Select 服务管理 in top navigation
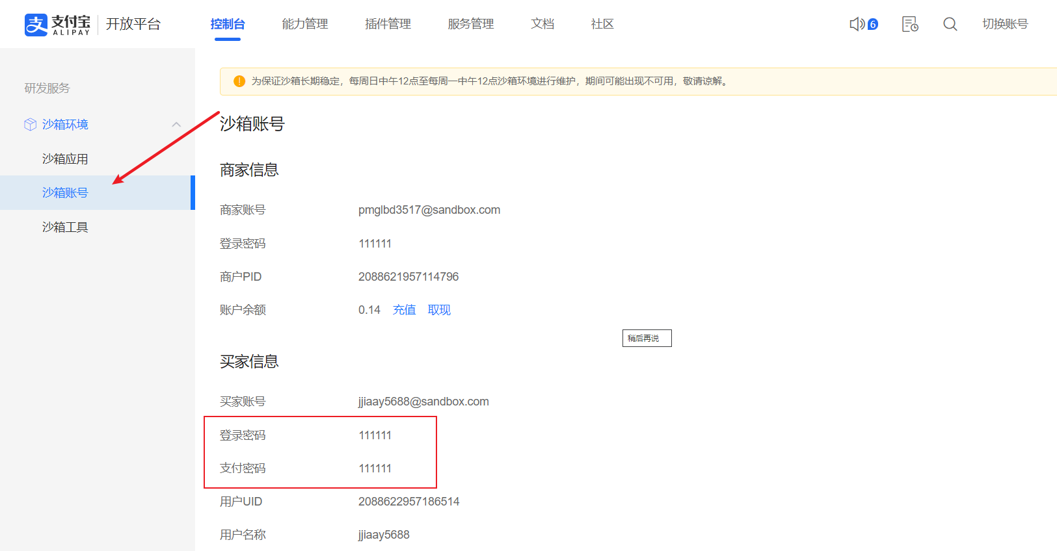 pos(471,24)
